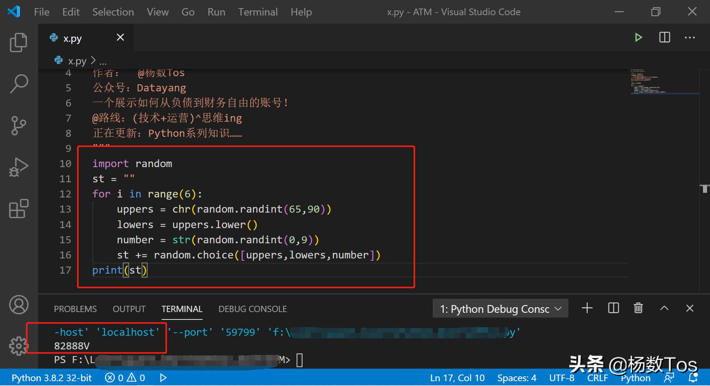Change encoding via UTF-8

(x=561, y=378)
